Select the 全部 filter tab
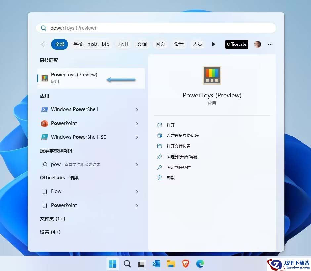 [x=60, y=44]
